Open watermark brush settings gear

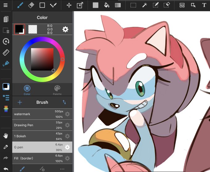point(67,114)
